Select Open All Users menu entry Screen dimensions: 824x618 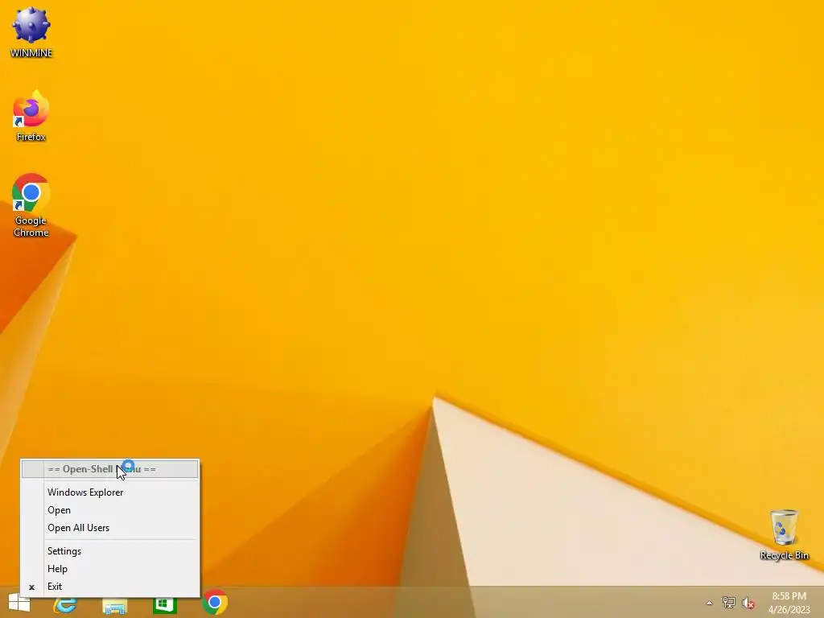pos(109,528)
